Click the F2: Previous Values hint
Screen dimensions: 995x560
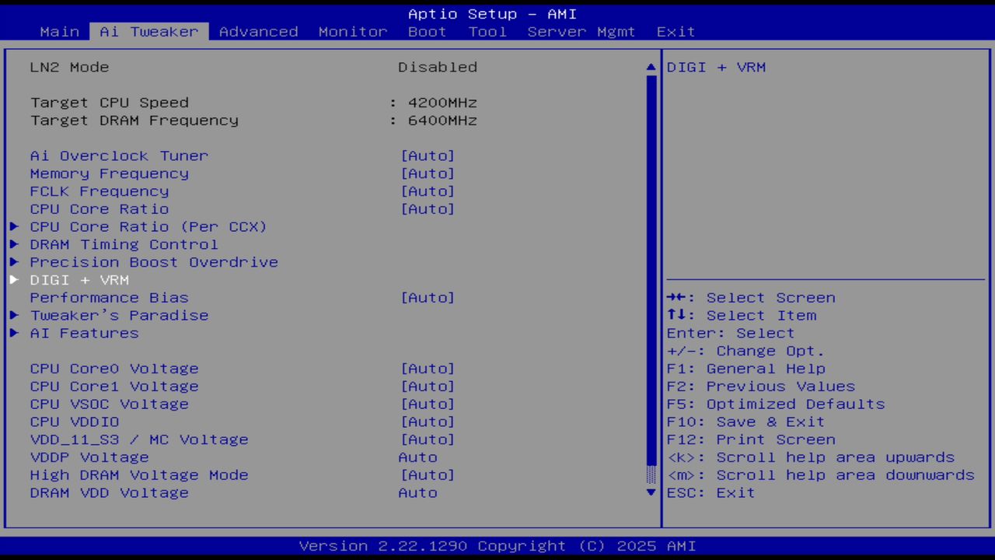(x=761, y=387)
